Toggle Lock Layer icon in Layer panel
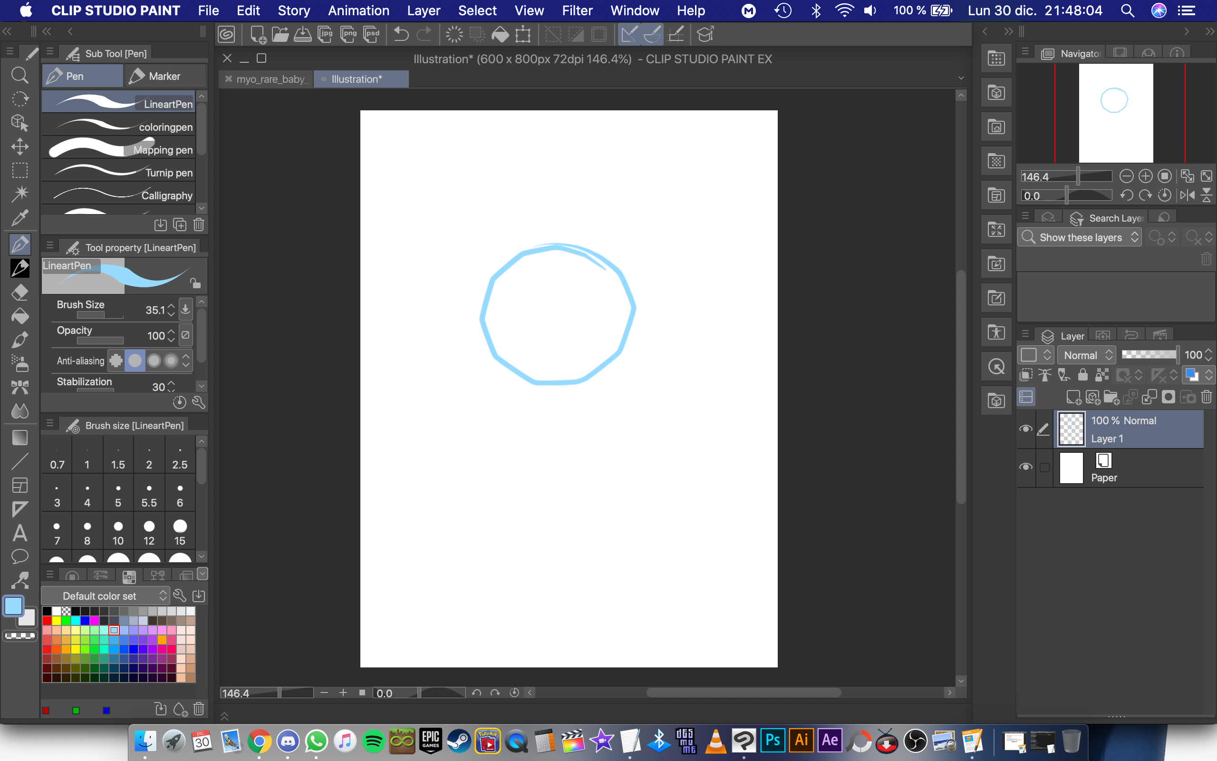The image size is (1217, 761). click(x=1083, y=375)
